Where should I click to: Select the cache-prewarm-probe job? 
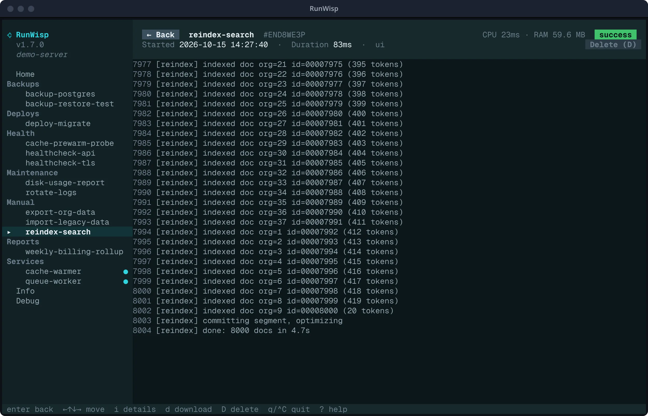point(70,143)
